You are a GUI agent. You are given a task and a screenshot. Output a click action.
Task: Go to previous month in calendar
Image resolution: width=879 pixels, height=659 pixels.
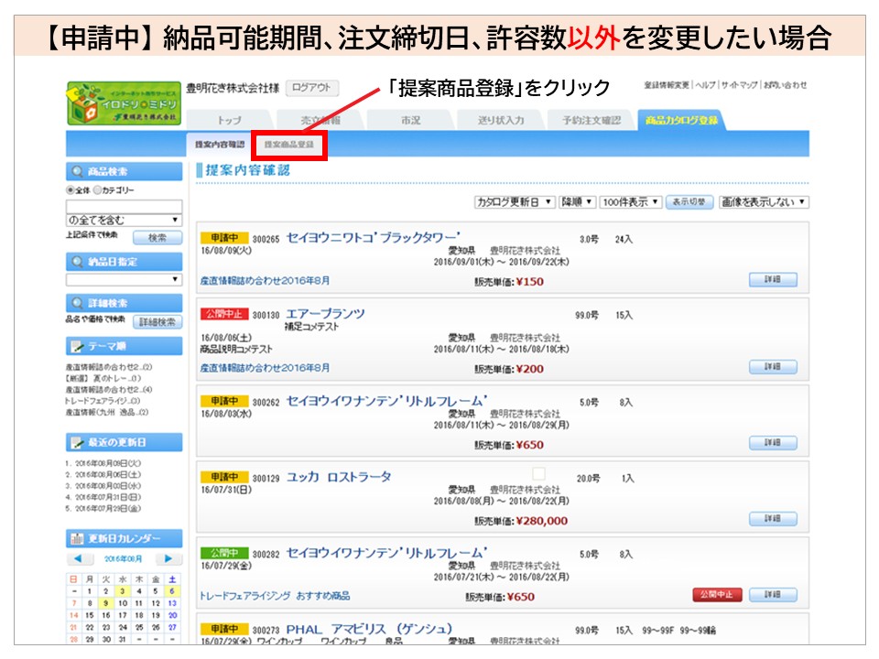coord(80,558)
